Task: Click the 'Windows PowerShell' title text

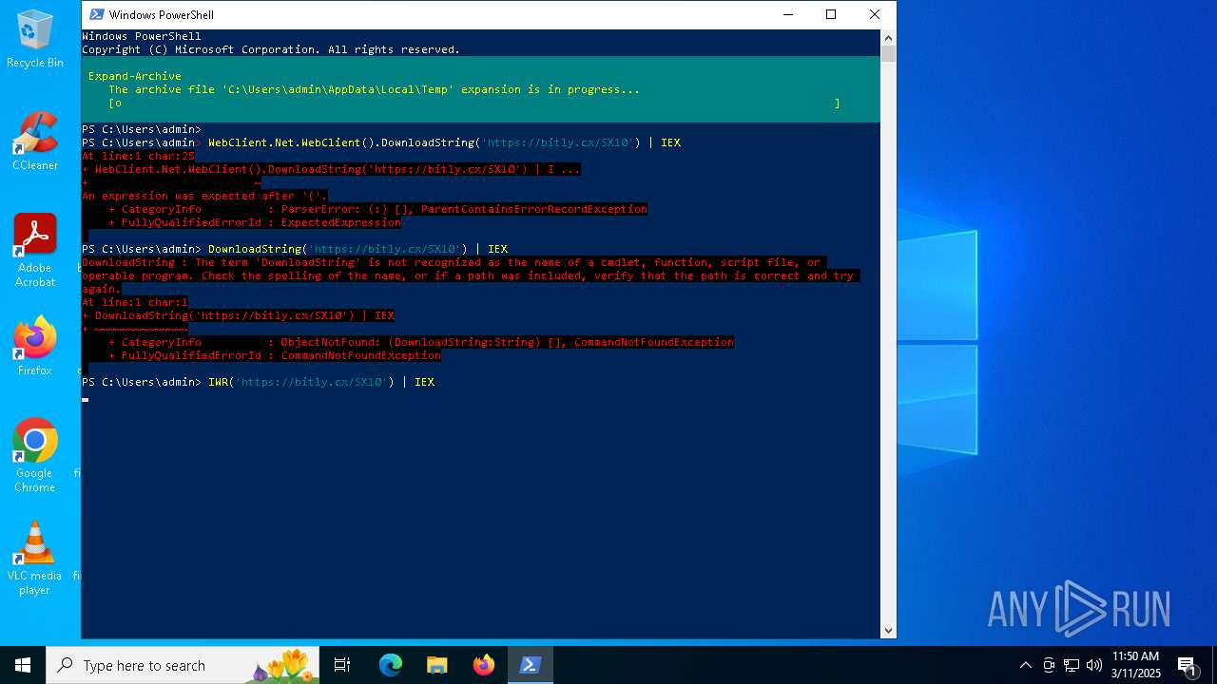Action: coord(162,15)
